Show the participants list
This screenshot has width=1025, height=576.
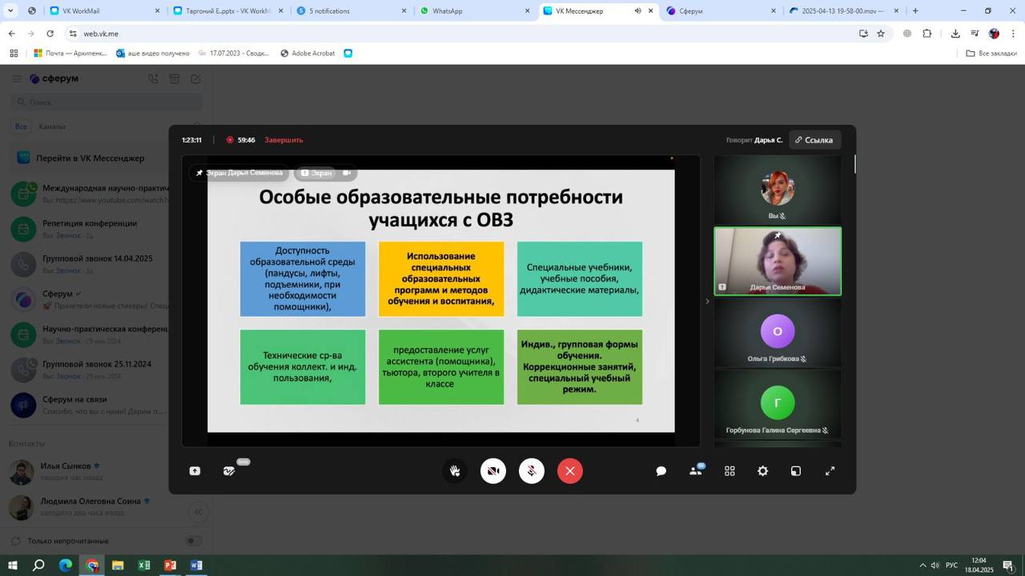coord(696,471)
